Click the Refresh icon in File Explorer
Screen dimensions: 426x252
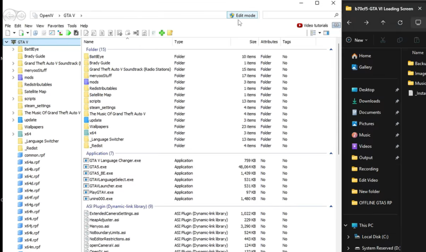(400, 22)
